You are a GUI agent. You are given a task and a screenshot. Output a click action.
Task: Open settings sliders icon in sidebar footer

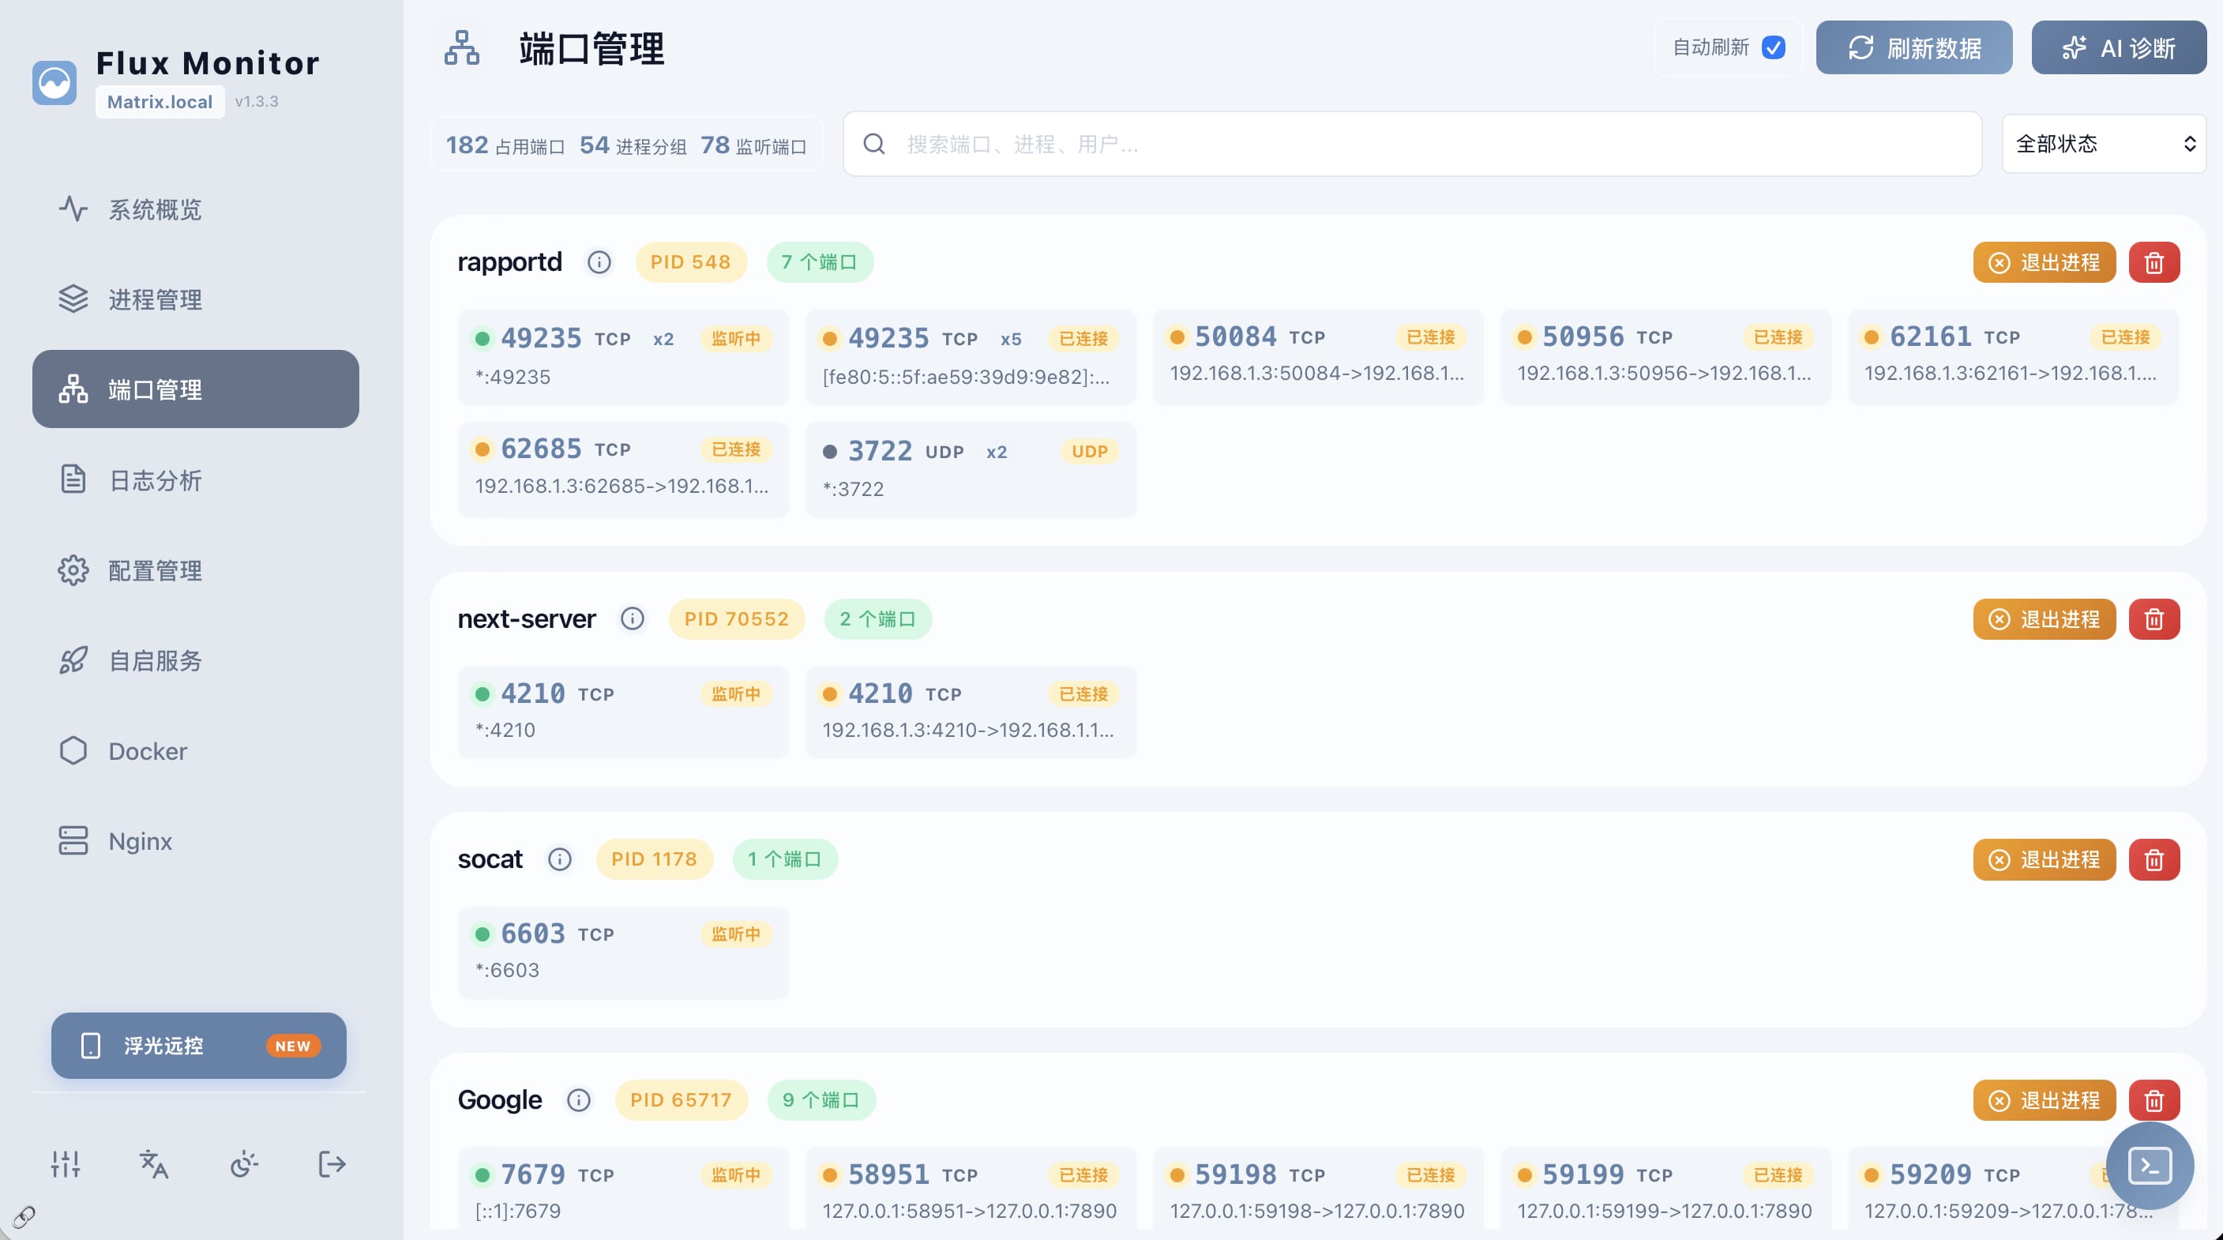pos(66,1164)
